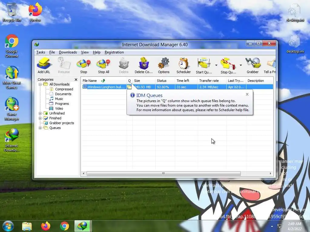Open Start Queue dropdown arrow
Screen dimensions: 310x232
216,65
